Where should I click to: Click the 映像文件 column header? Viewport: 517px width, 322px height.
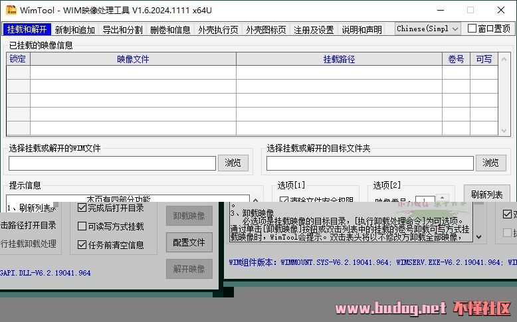pos(133,59)
